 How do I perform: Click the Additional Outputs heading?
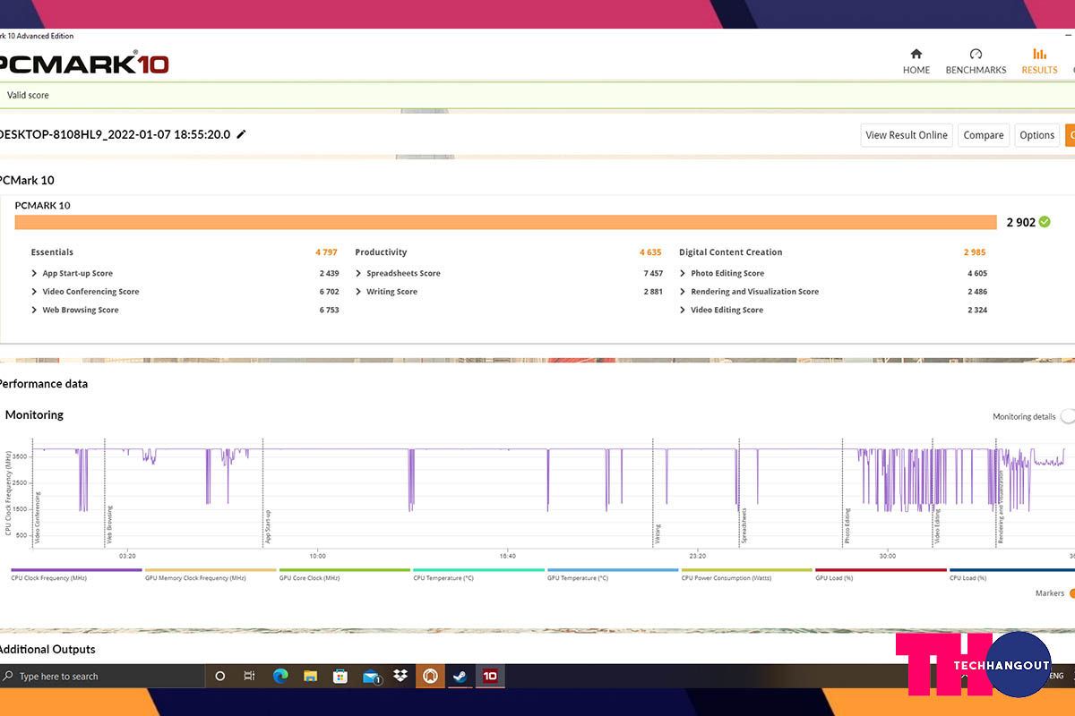[47, 649]
